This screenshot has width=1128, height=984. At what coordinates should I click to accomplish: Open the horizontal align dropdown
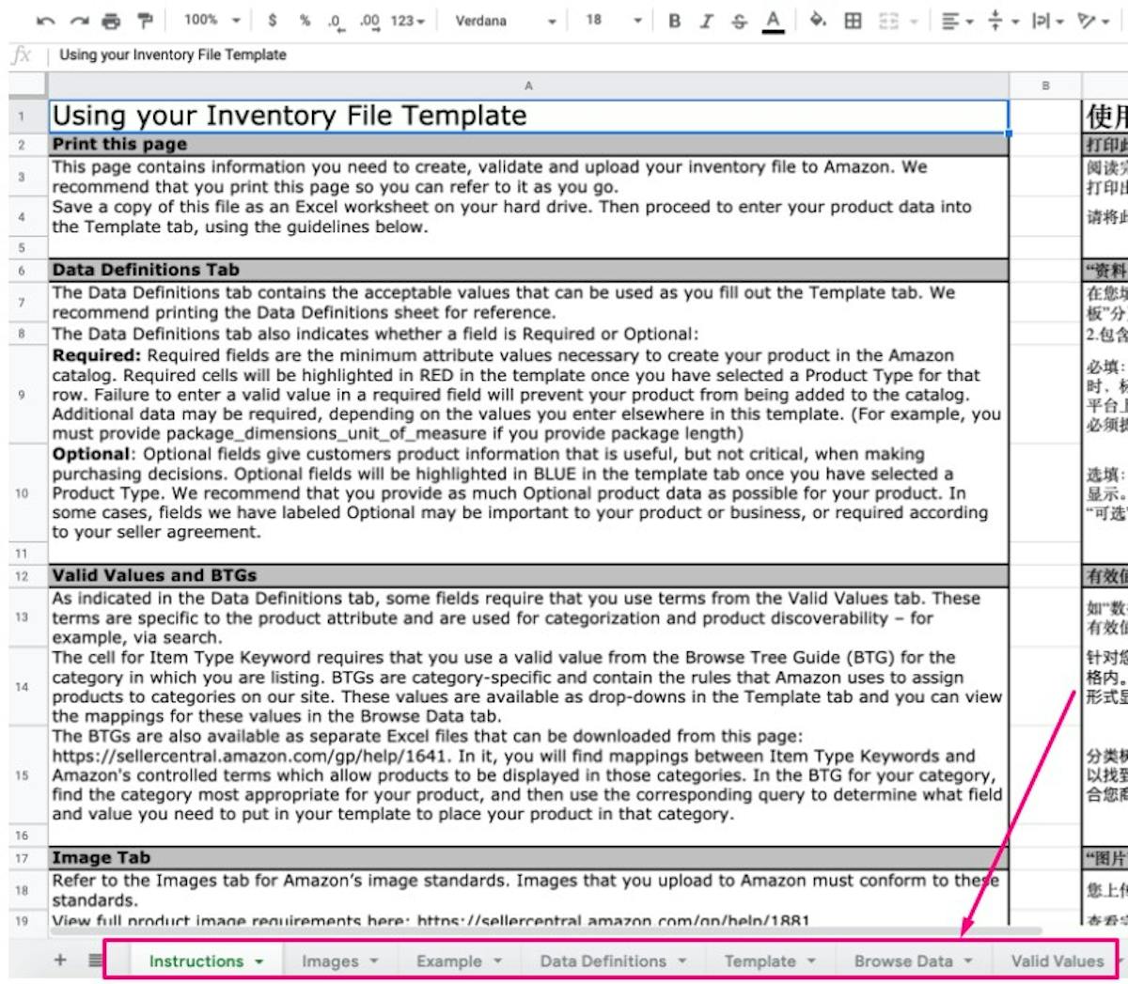[956, 21]
